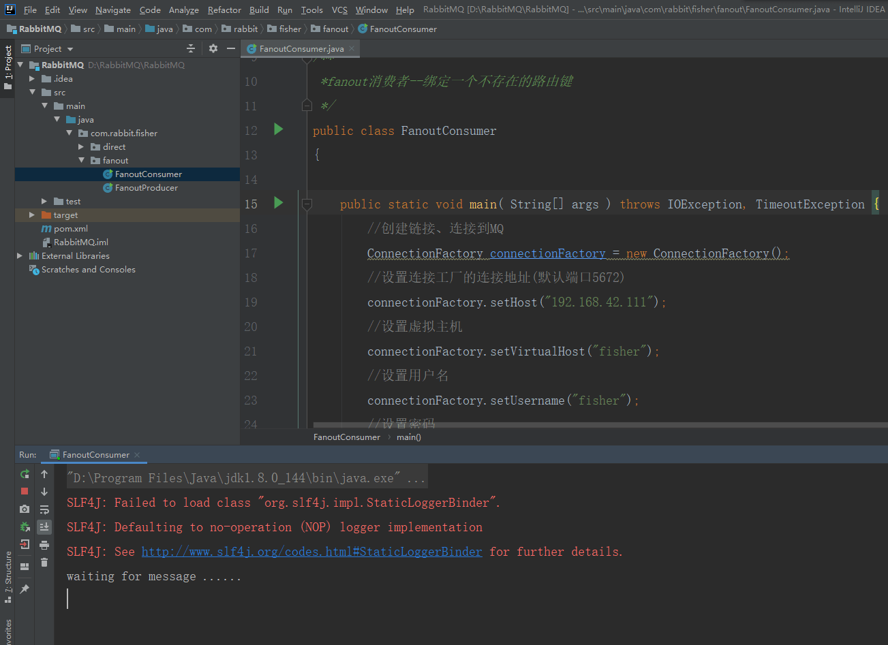The width and height of the screenshot is (888, 645).
Task: Open the Build menu
Action: pos(259,10)
